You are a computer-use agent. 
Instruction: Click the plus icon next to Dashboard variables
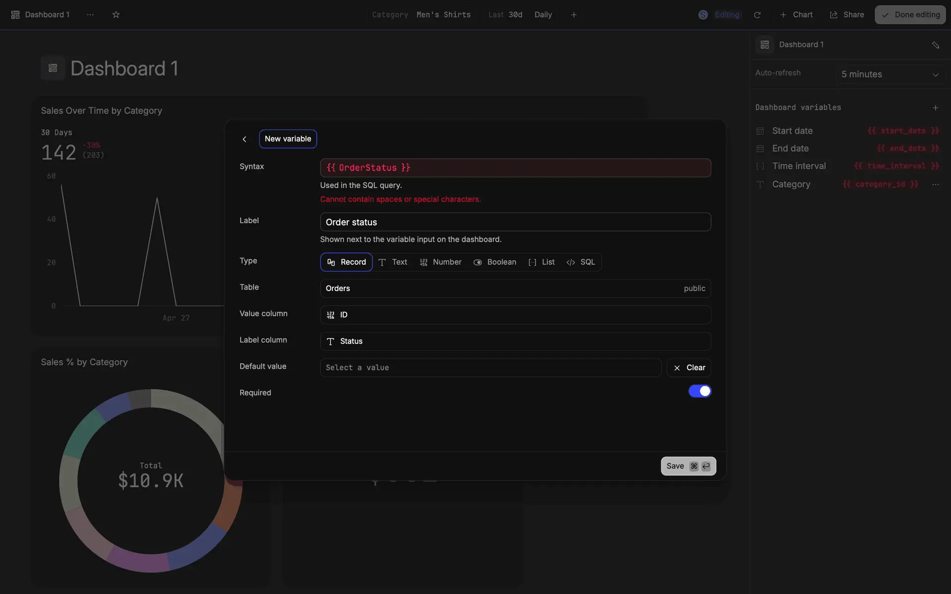(x=935, y=107)
